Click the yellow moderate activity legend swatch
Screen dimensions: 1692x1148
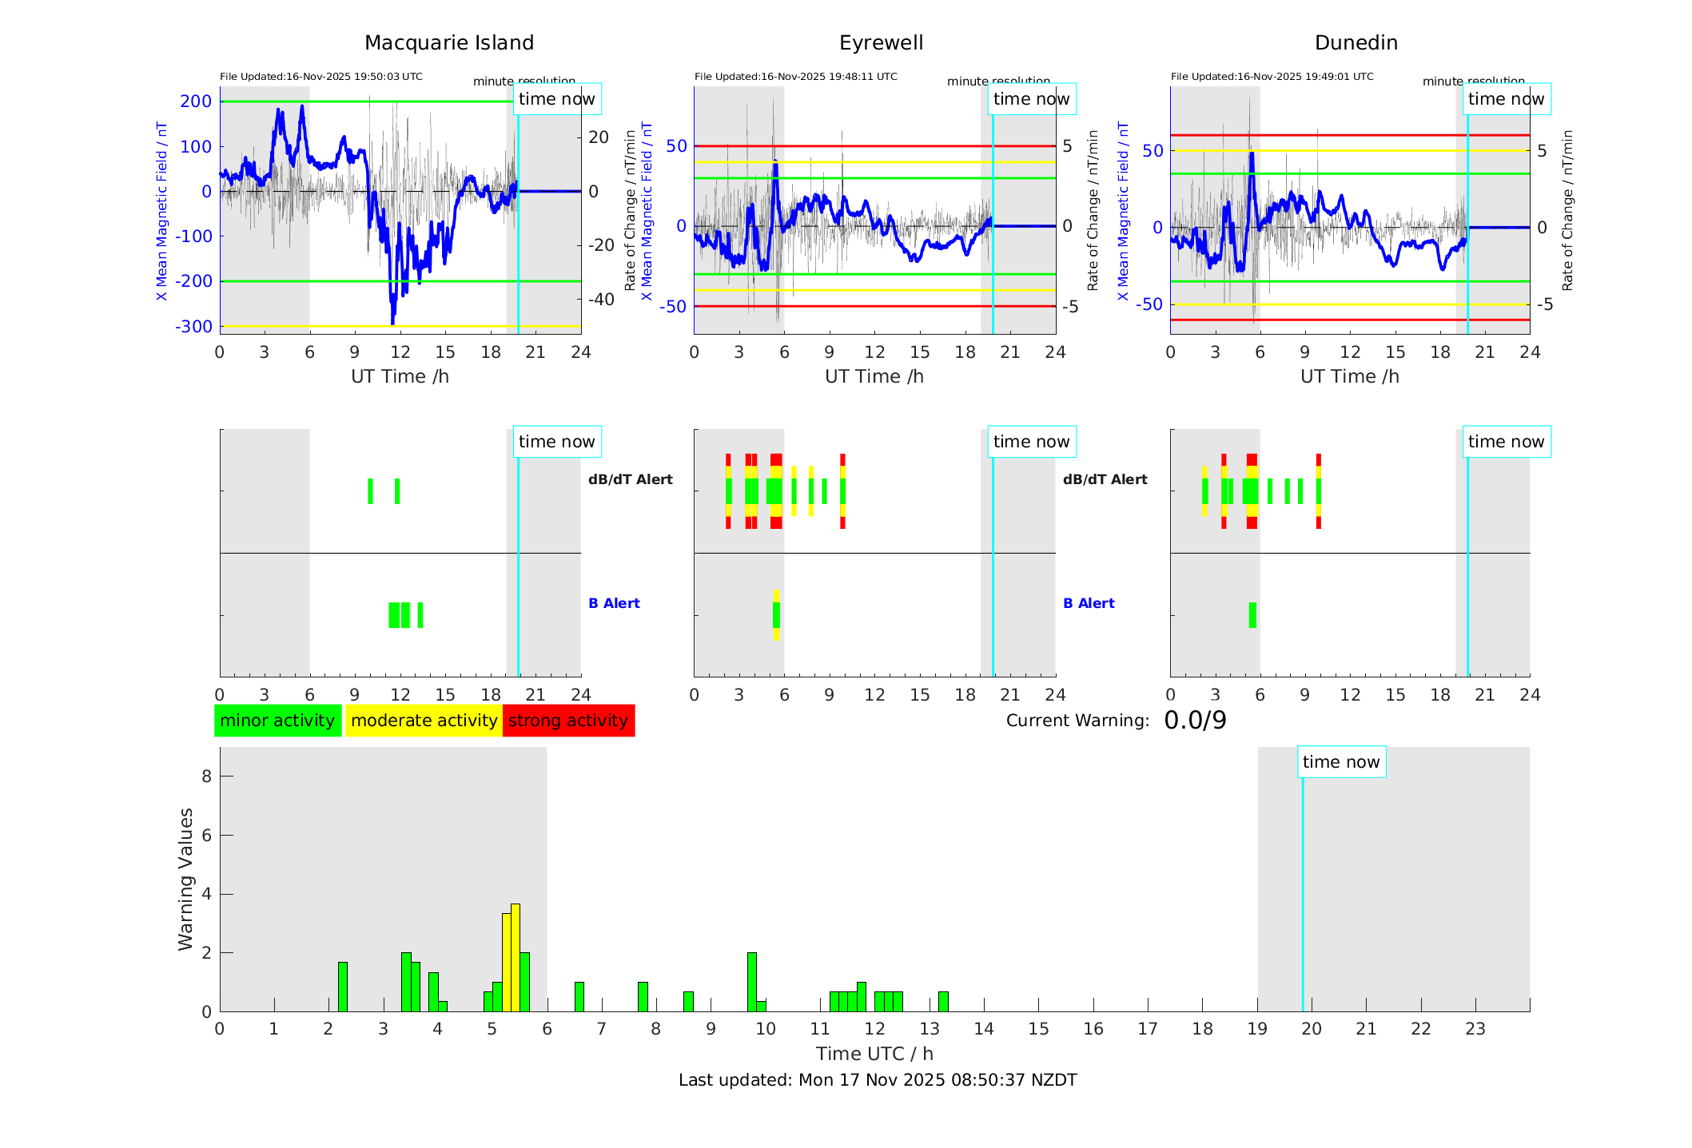coord(424,721)
